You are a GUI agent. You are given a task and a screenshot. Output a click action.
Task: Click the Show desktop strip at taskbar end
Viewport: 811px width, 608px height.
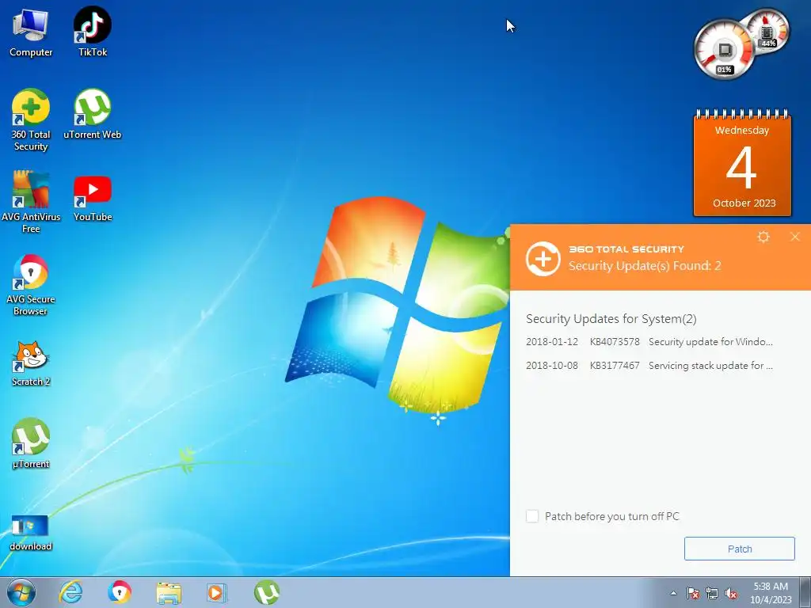pyautogui.click(x=805, y=593)
